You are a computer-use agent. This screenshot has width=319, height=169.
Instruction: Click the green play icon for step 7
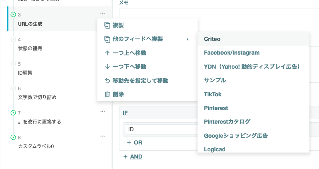(x=13, y=113)
